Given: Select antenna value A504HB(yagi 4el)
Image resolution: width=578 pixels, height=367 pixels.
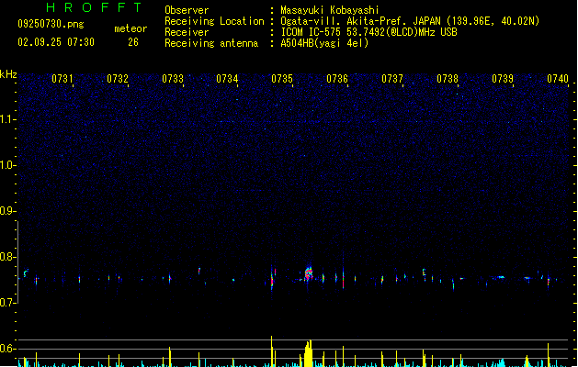Looking at the screenshot, I should click(324, 43).
